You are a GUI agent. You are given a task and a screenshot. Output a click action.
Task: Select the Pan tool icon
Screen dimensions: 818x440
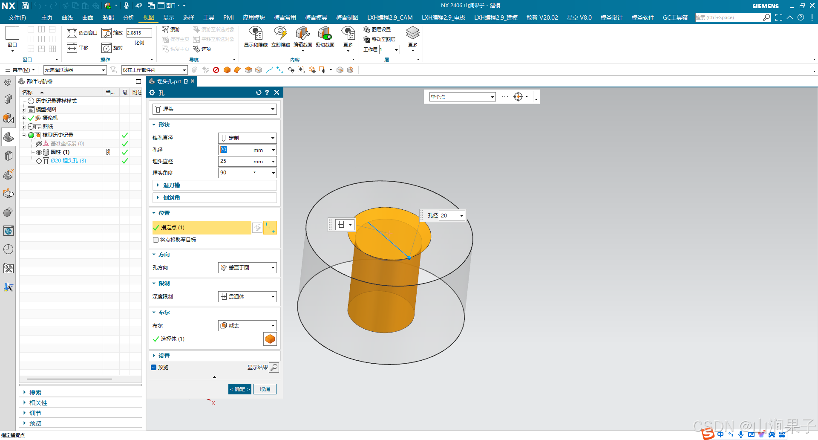tap(72, 48)
